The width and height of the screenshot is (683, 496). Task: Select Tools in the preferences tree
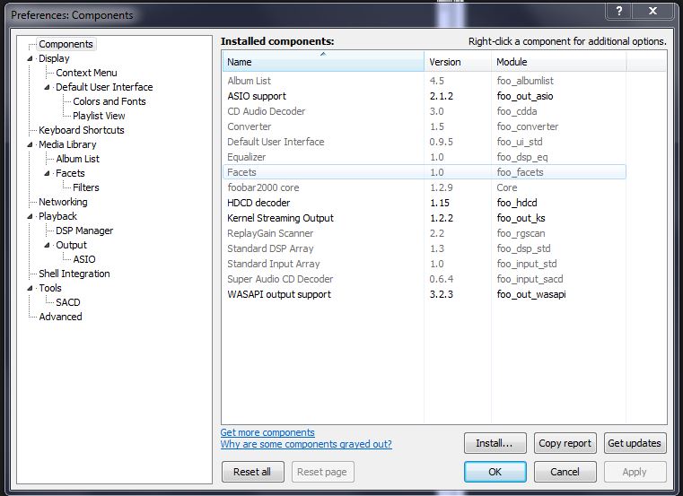coord(50,288)
